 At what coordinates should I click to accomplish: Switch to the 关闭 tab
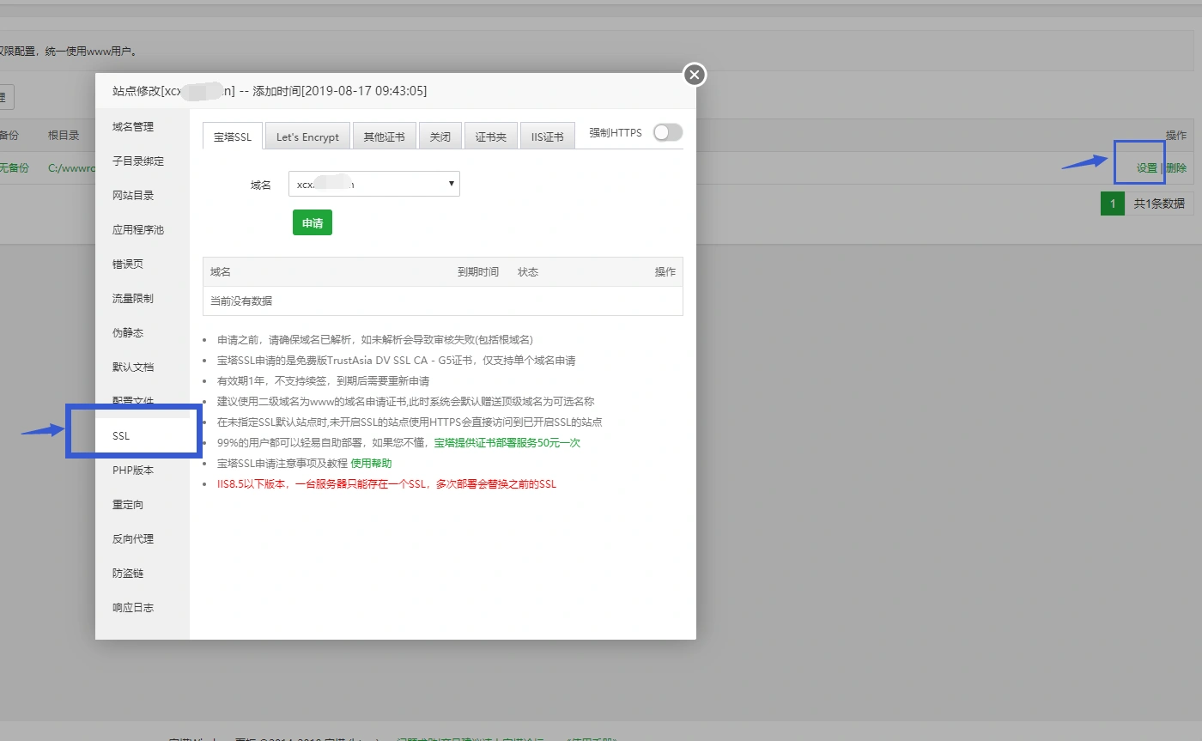click(x=440, y=137)
